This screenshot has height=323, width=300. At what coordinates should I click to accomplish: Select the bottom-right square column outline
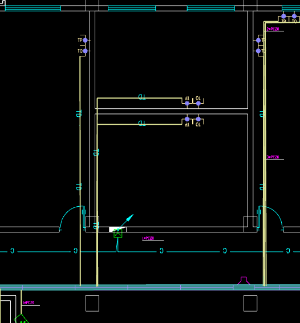pyautogui.click(x=250, y=303)
